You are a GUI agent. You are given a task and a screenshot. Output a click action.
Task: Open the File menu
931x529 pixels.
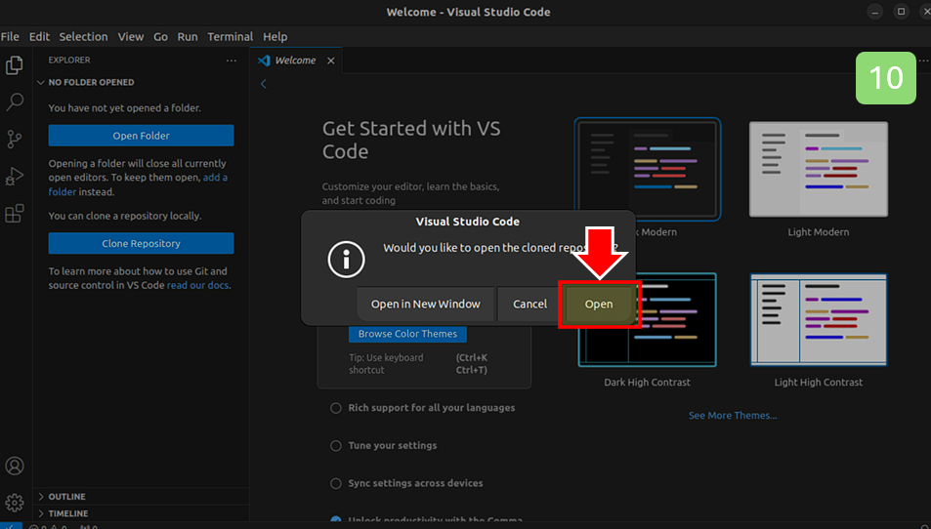point(10,37)
